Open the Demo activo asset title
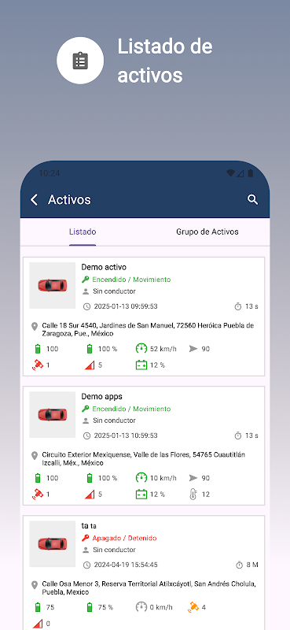290x630 pixels. click(104, 267)
